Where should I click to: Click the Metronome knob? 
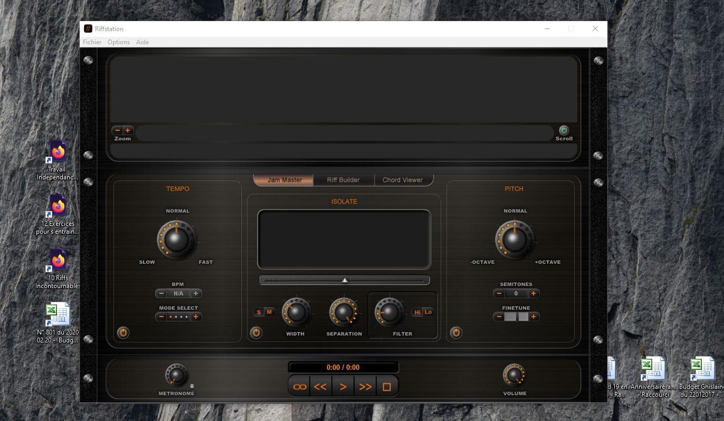tap(177, 375)
